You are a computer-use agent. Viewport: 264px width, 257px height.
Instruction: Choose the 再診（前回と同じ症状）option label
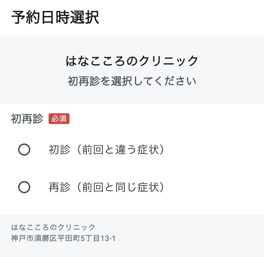click(x=106, y=187)
